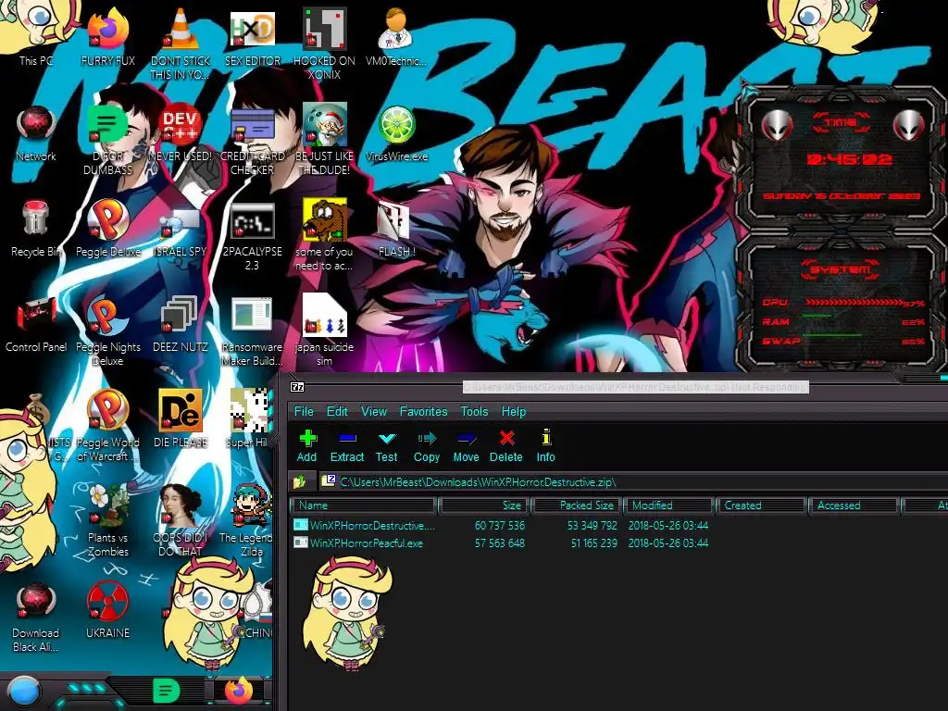The image size is (948, 711).
Task: Click the Firefox taskbar icon
Action: (239, 691)
